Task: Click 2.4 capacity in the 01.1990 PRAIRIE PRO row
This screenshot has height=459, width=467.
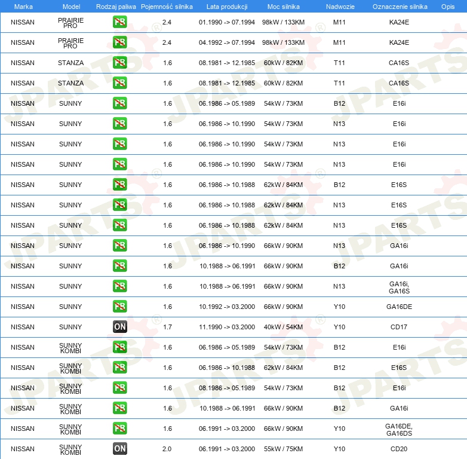Action: click(x=167, y=22)
